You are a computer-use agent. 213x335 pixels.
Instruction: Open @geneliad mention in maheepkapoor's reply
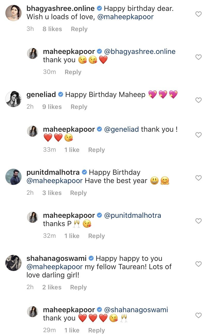point(121,129)
